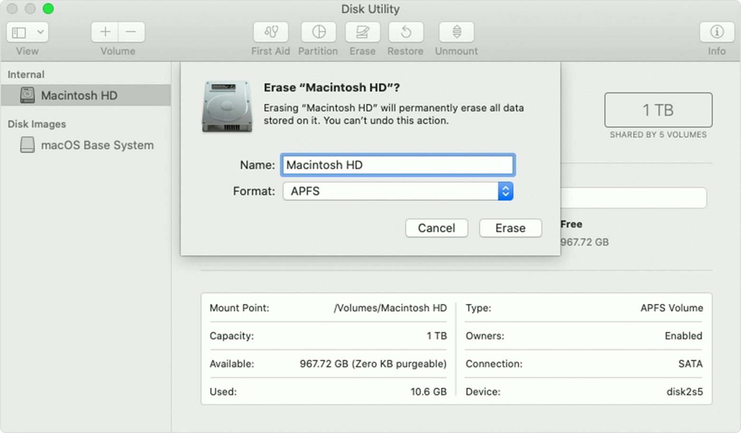The image size is (741, 433).
Task: Open the View dropdown chevron
Action: (40, 32)
